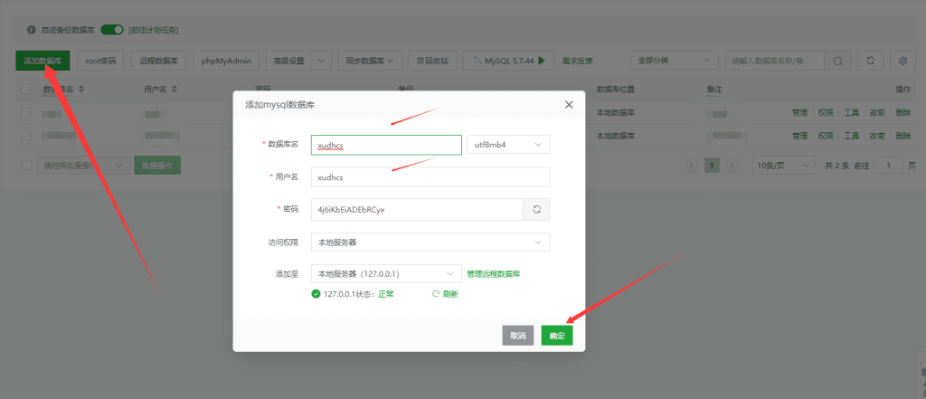The height and width of the screenshot is (399, 926).
Task: Click 管理 in the second row
Action: [799, 136]
